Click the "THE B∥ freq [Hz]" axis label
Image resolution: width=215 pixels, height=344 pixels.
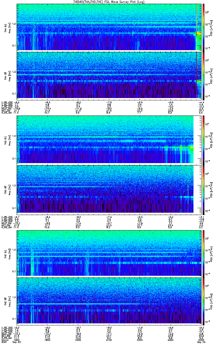(7, 301)
